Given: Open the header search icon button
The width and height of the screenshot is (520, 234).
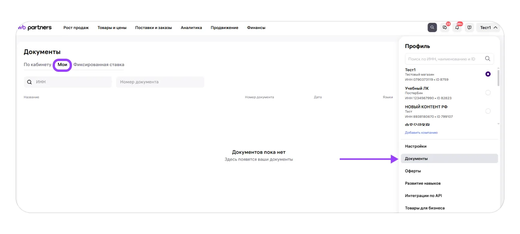Looking at the screenshot, I should [x=432, y=27].
